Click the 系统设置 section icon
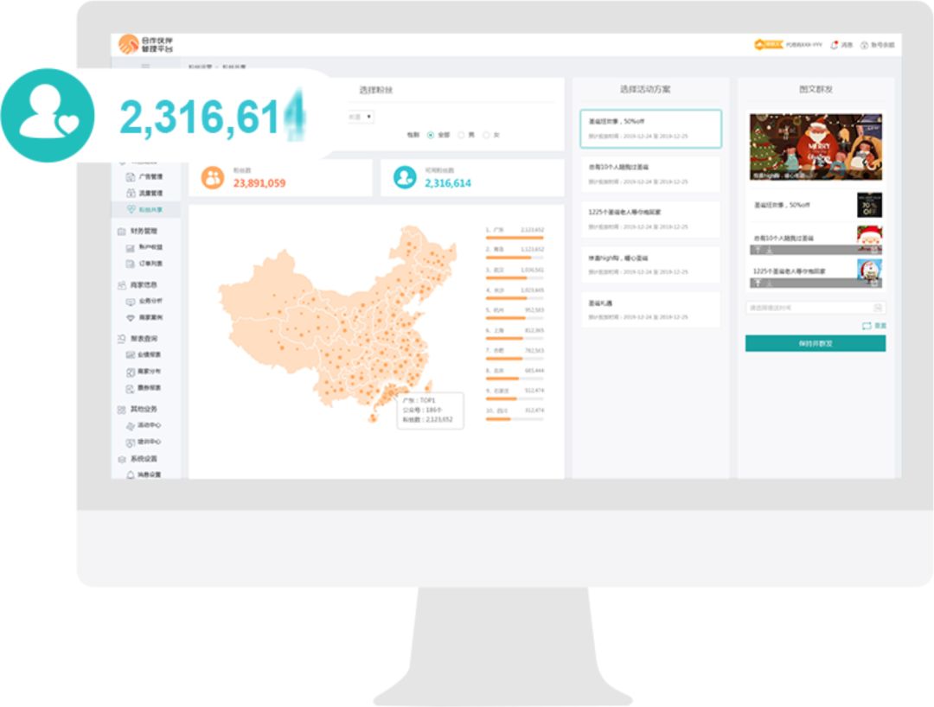The image size is (934, 707). click(x=122, y=459)
